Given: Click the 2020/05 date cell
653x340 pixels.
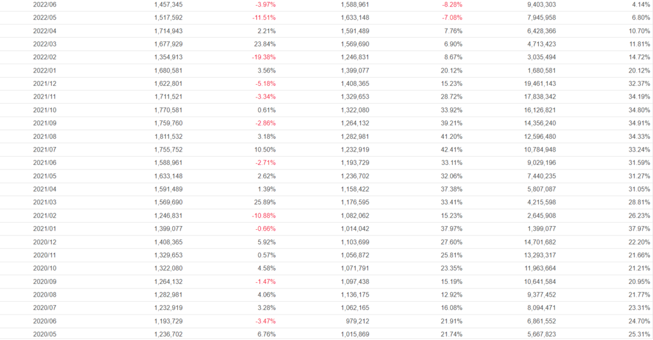Looking at the screenshot, I should [x=45, y=334].
